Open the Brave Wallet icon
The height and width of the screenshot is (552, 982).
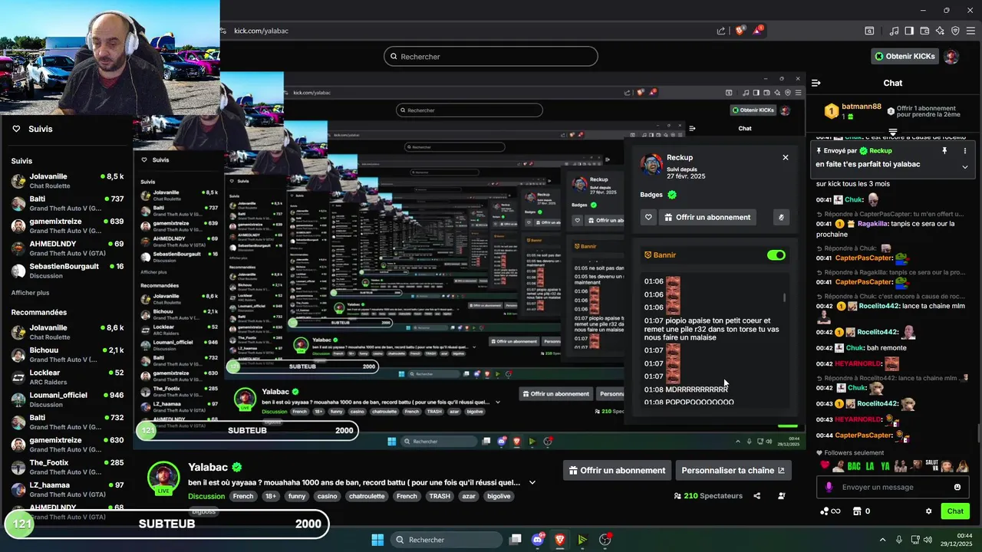[x=924, y=31]
